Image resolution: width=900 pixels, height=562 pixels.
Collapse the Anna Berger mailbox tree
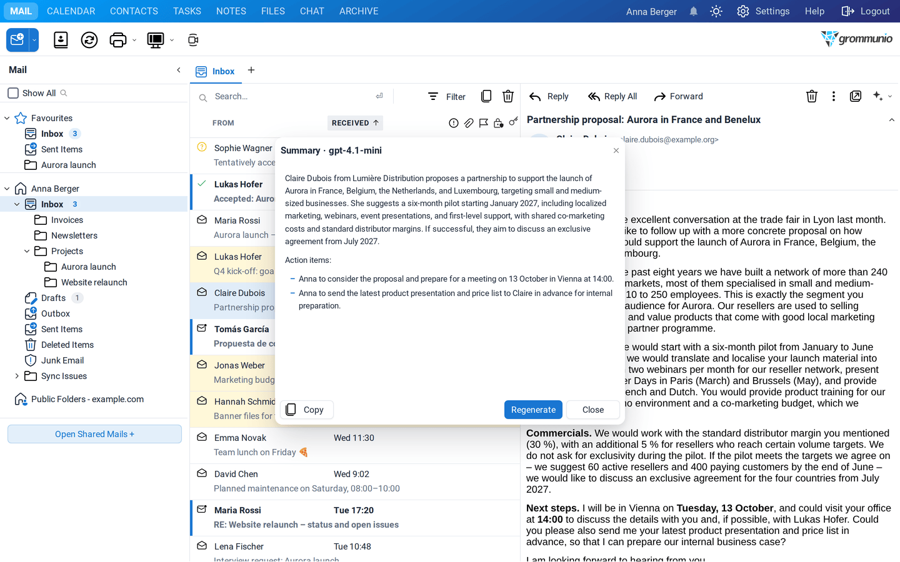coord(7,189)
